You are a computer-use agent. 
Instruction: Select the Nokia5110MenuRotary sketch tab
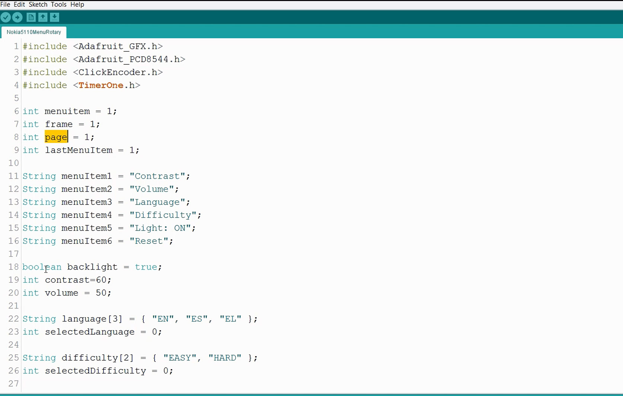coord(34,32)
